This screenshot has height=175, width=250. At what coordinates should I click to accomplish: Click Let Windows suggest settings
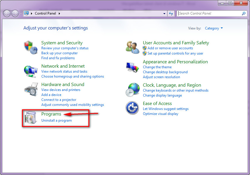coord(166,109)
